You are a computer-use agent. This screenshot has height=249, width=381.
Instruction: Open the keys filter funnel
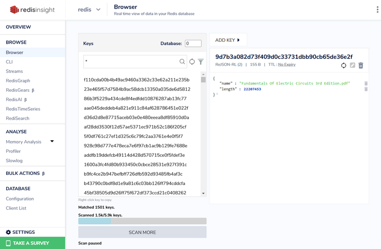coord(201,62)
